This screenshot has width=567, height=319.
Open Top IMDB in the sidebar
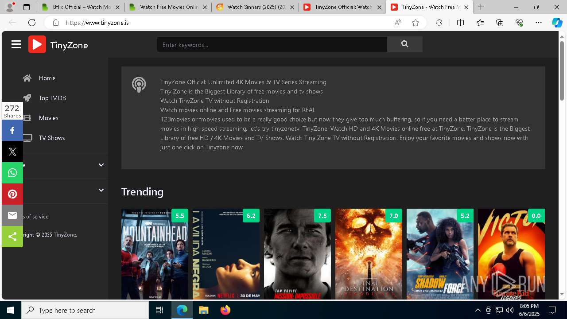(x=52, y=98)
